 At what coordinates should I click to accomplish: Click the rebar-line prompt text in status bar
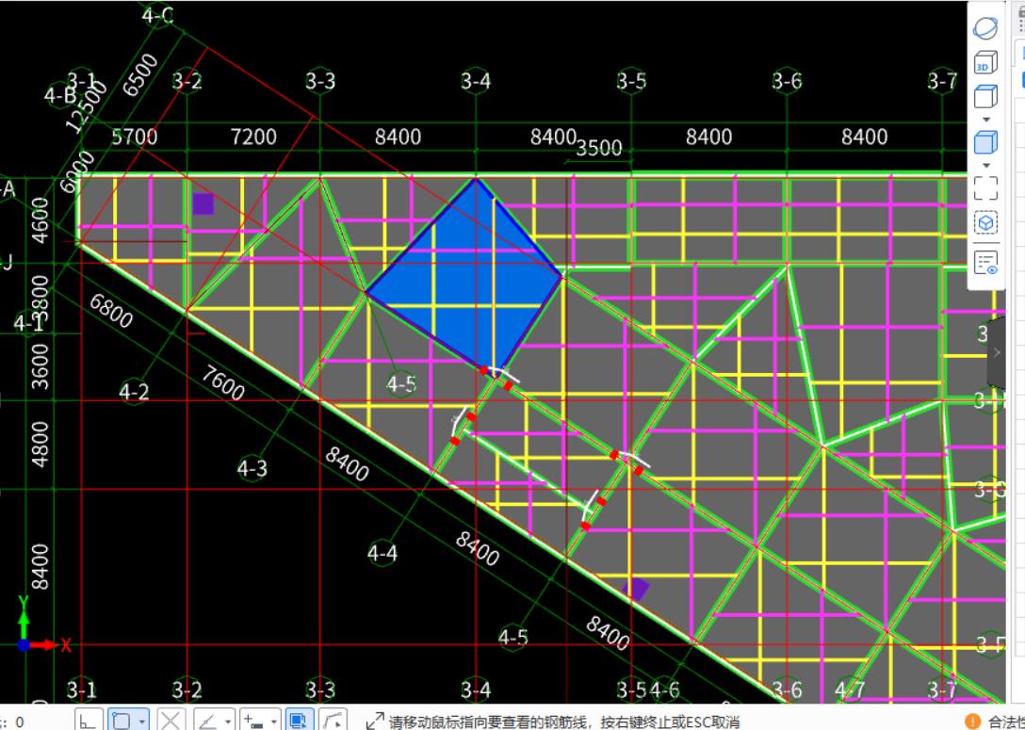coord(564,722)
